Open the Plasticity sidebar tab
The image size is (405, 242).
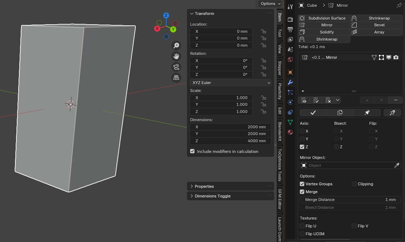coord(280,91)
